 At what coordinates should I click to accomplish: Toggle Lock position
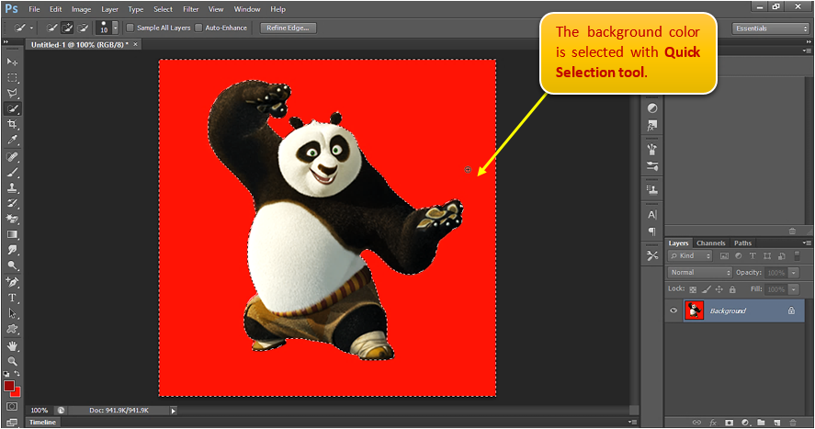point(719,289)
